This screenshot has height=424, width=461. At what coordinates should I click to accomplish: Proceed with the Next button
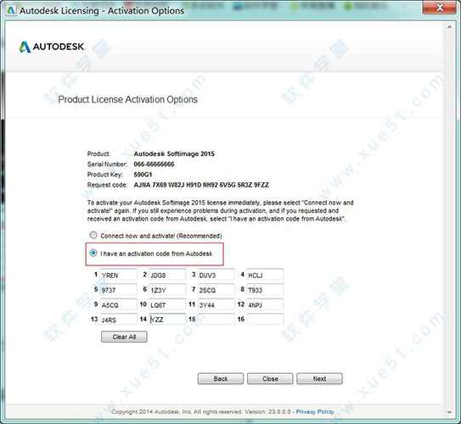[319, 379]
